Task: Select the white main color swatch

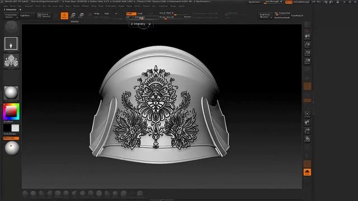Action: coord(15,128)
